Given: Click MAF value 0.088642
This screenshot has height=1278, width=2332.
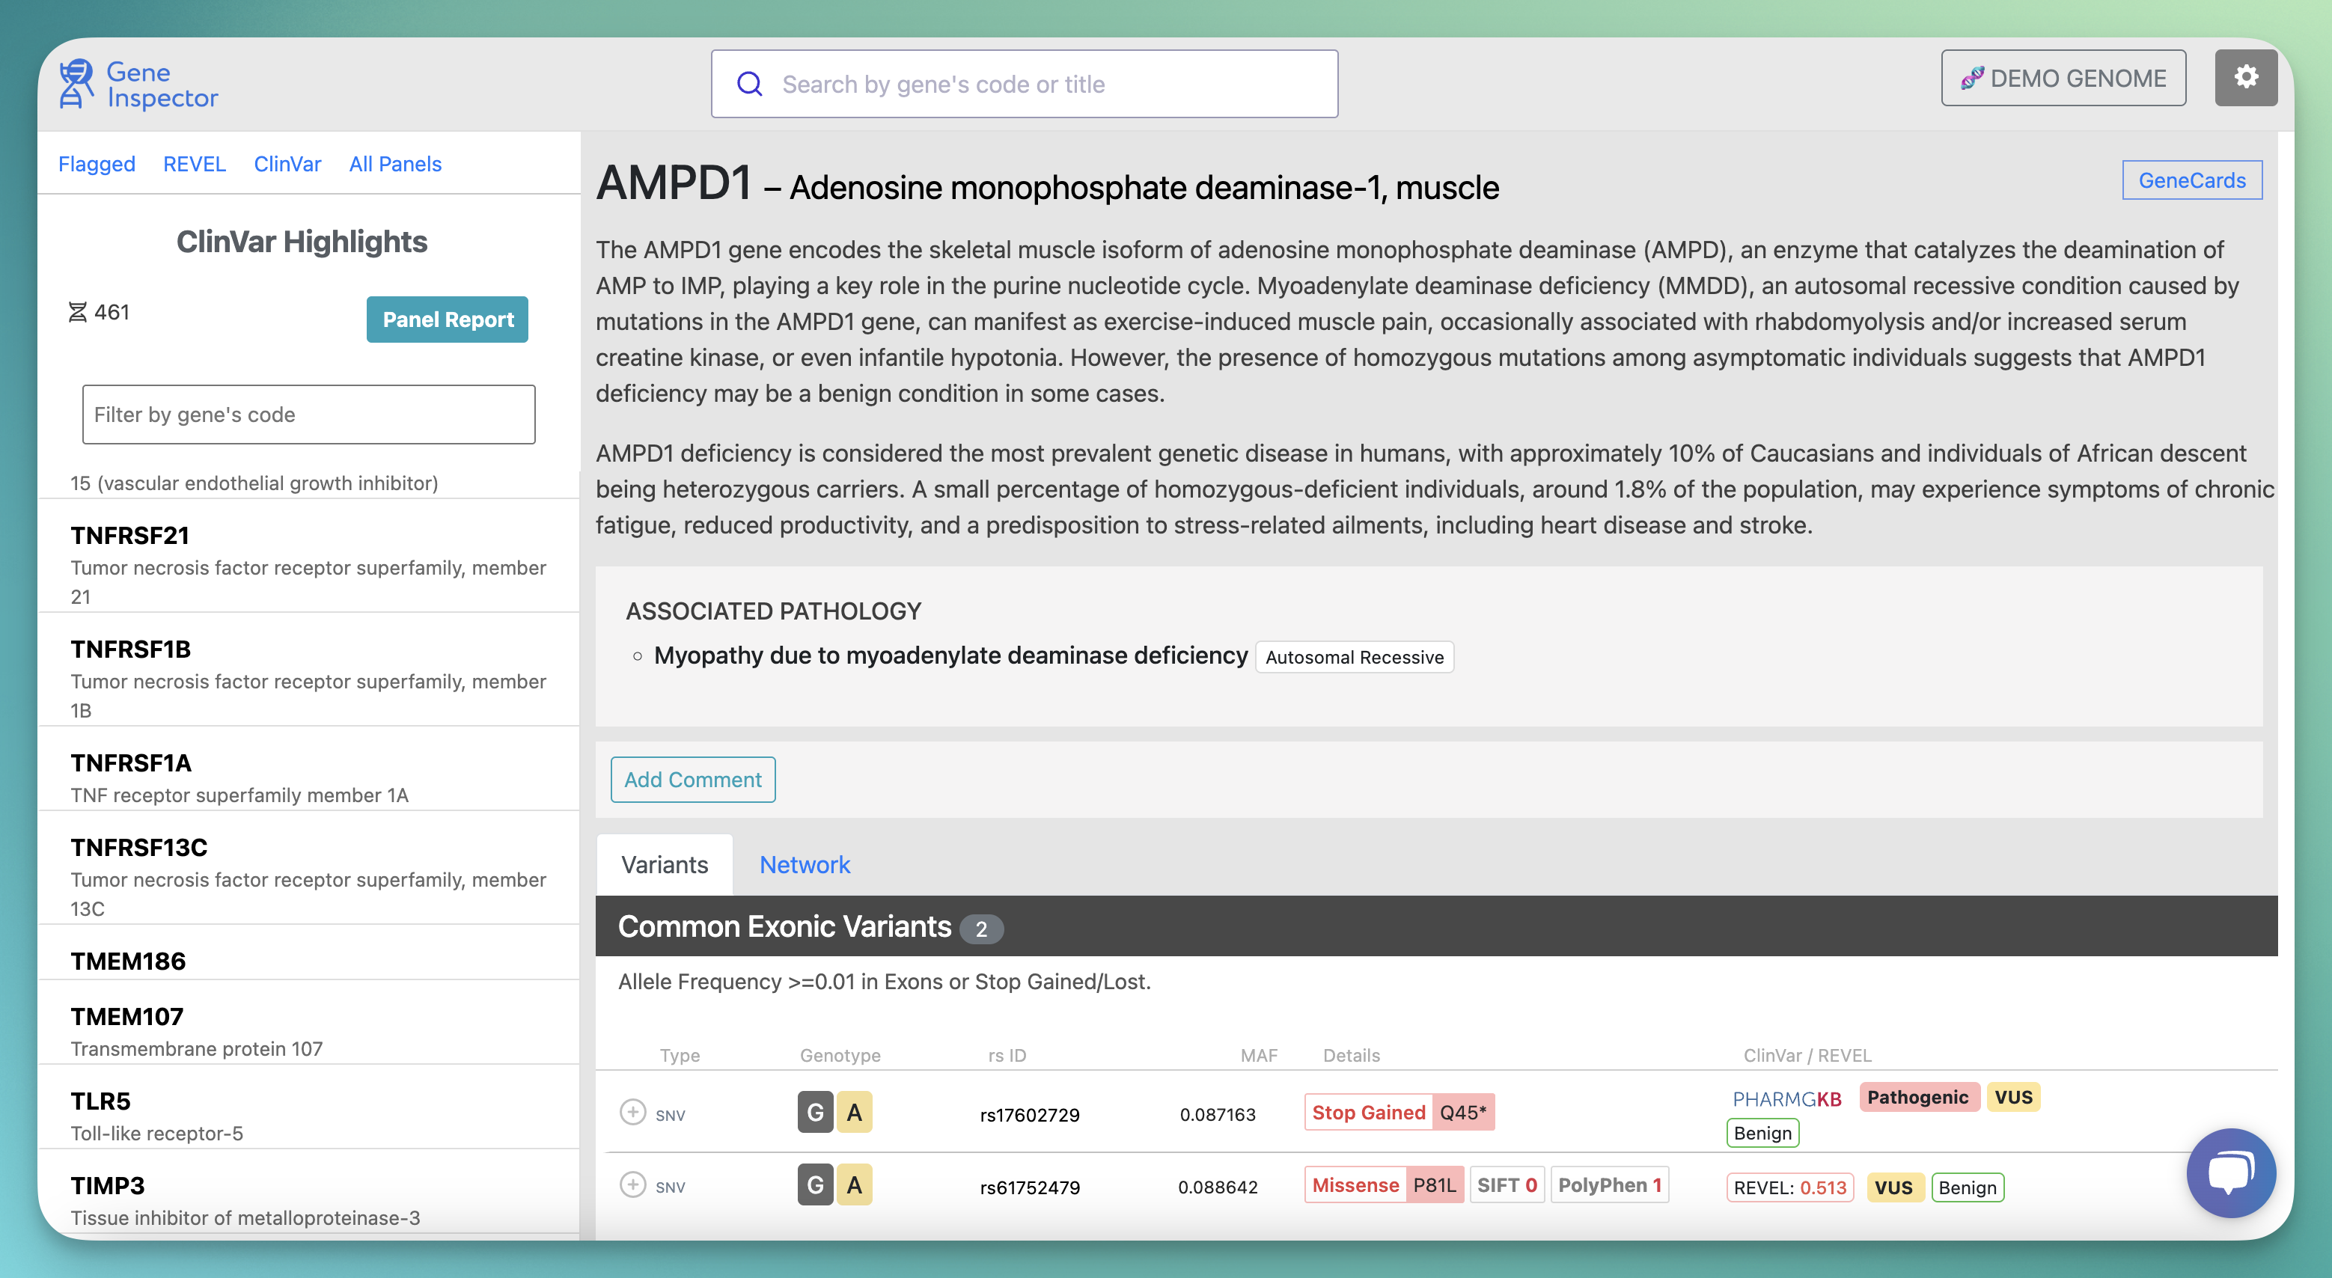Looking at the screenshot, I should [x=1218, y=1187].
